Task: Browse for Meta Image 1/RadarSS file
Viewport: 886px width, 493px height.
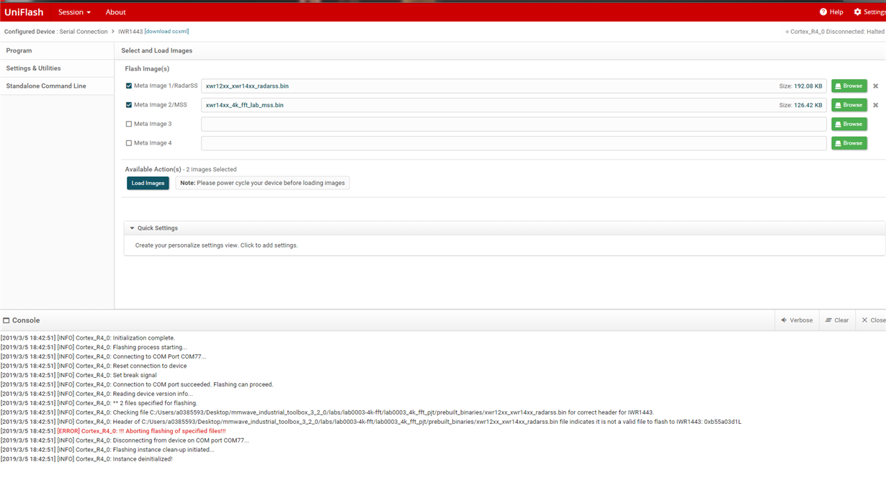Action: (849, 86)
